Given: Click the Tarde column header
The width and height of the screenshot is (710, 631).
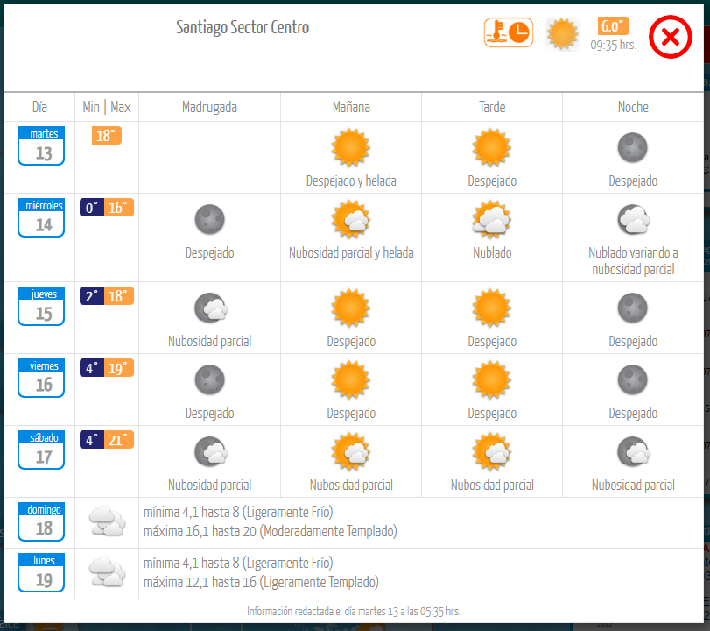Looking at the screenshot, I should pos(492,107).
